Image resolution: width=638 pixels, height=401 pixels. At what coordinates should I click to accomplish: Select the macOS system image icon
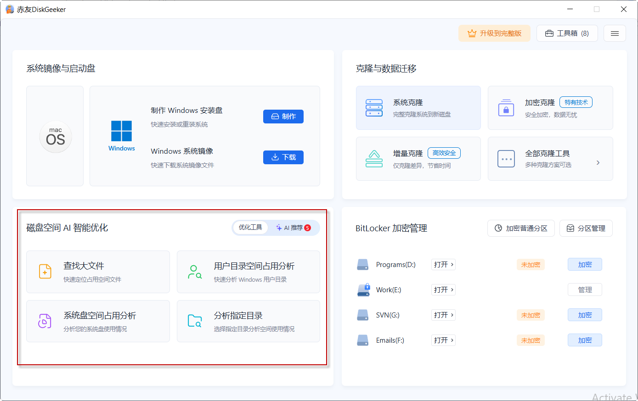(x=55, y=136)
